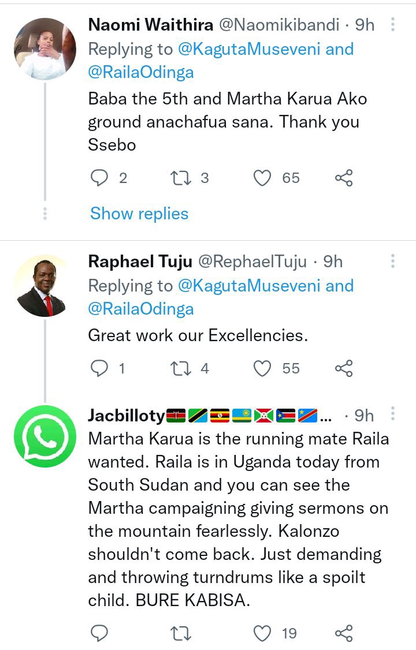
Task: Like Naomi Waithira's tweet
Action: tap(262, 178)
